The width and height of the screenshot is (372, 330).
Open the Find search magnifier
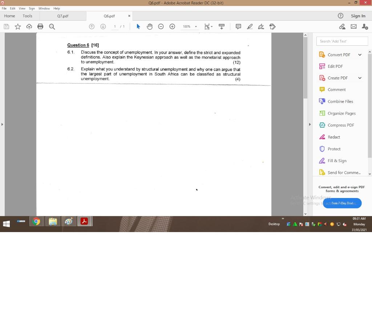[52, 26]
